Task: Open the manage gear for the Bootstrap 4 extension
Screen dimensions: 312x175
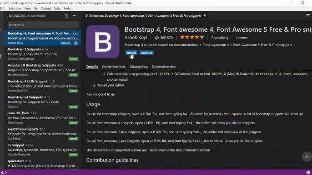Action: pyautogui.click(x=76, y=43)
